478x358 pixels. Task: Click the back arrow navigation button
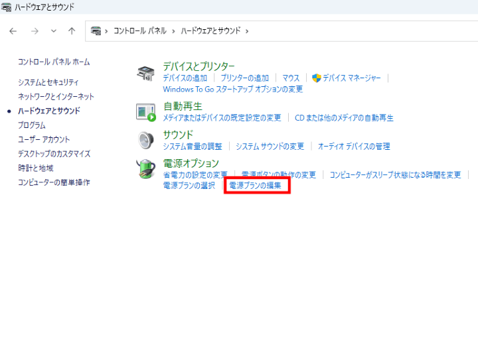point(13,31)
